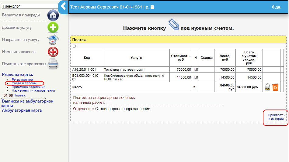The image size is (289, 162).
Task: Open the Регистратура card section
Action: click(x=22, y=79)
